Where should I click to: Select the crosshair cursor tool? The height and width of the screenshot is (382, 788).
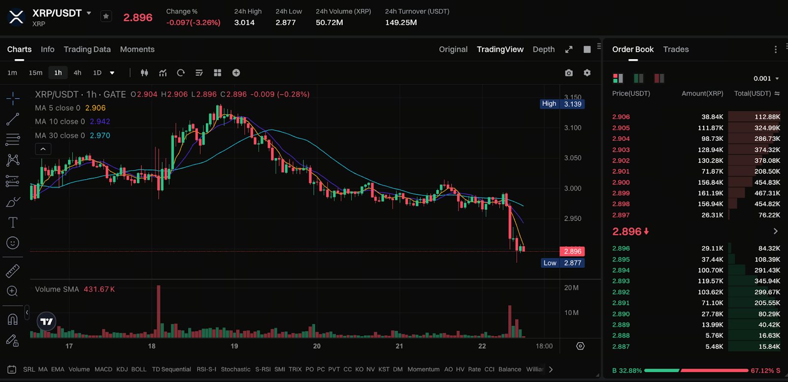(13, 98)
